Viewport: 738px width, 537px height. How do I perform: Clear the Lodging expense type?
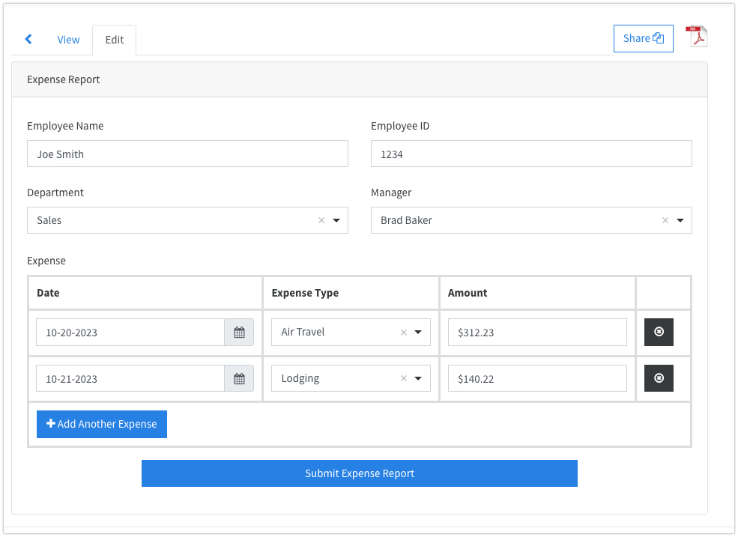[x=404, y=379]
